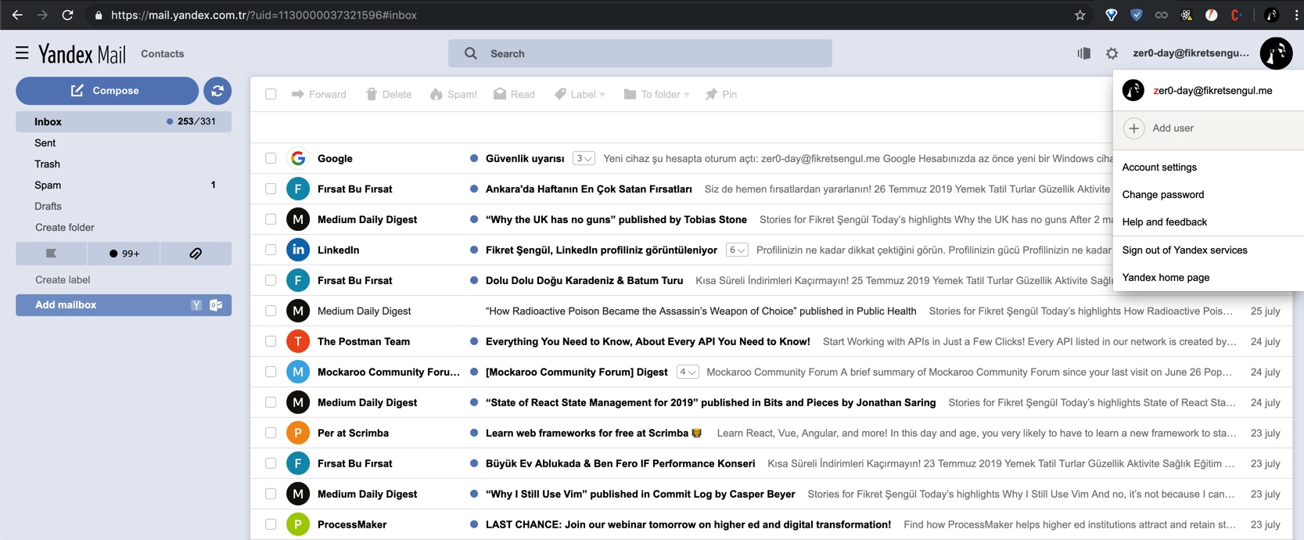The height and width of the screenshot is (540, 1304).
Task: Check the "Why the UK has no guns" email
Action: pos(271,219)
